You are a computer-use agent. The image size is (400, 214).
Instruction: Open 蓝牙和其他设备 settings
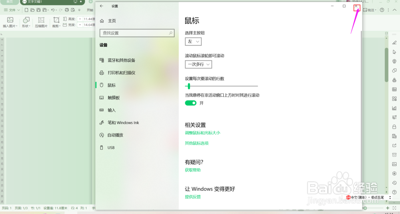pyautogui.click(x=117, y=60)
